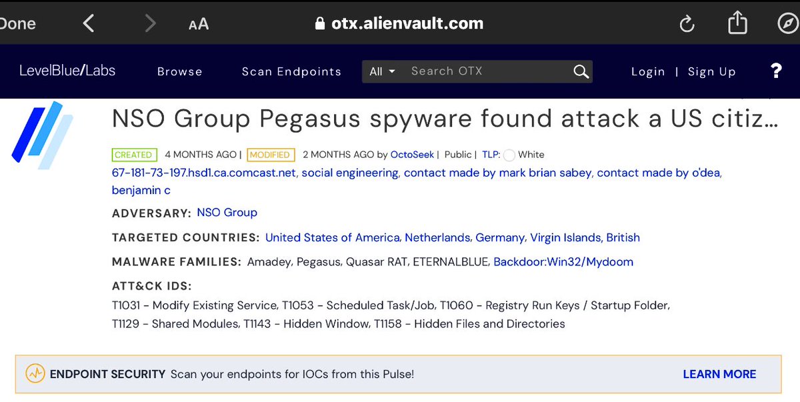Screen dimensions: 800x402
Task: Open the NSO Group adversary link
Action: coord(227,213)
